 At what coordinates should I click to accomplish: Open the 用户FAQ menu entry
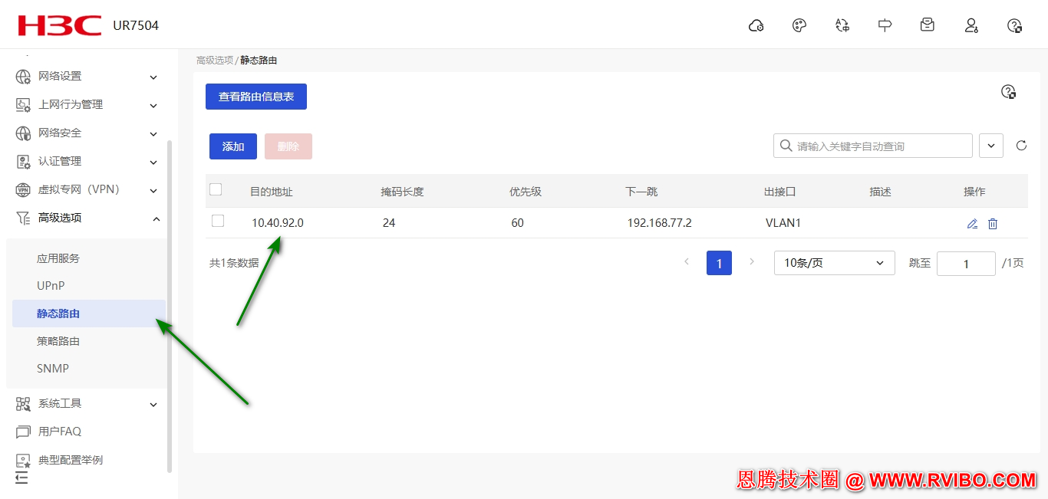point(60,432)
